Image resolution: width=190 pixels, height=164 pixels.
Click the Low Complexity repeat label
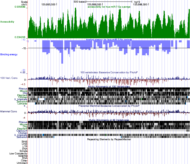pyautogui.click(x=18, y=153)
